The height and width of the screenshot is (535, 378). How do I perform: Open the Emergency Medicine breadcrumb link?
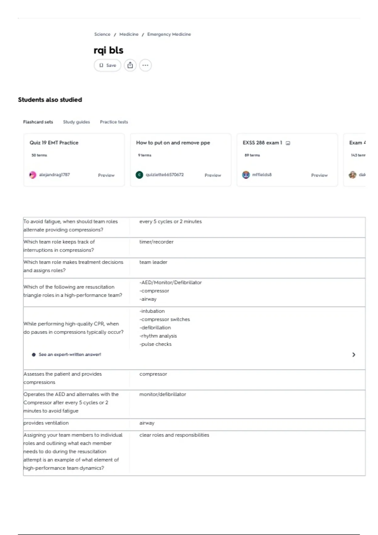coord(169,34)
